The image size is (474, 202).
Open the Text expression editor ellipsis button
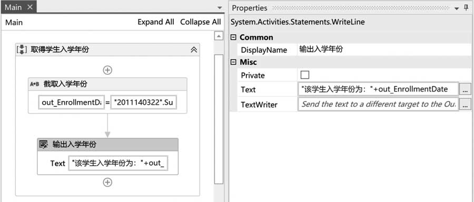[465, 89]
